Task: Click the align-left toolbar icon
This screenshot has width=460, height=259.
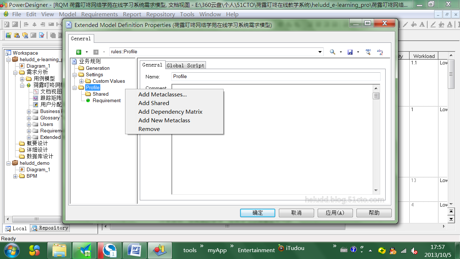Action: click(x=26, y=24)
